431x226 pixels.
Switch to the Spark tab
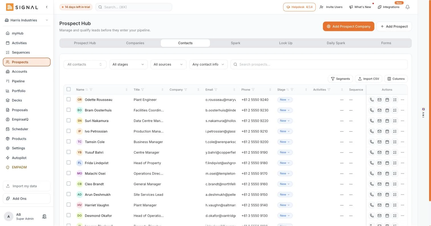(235, 43)
